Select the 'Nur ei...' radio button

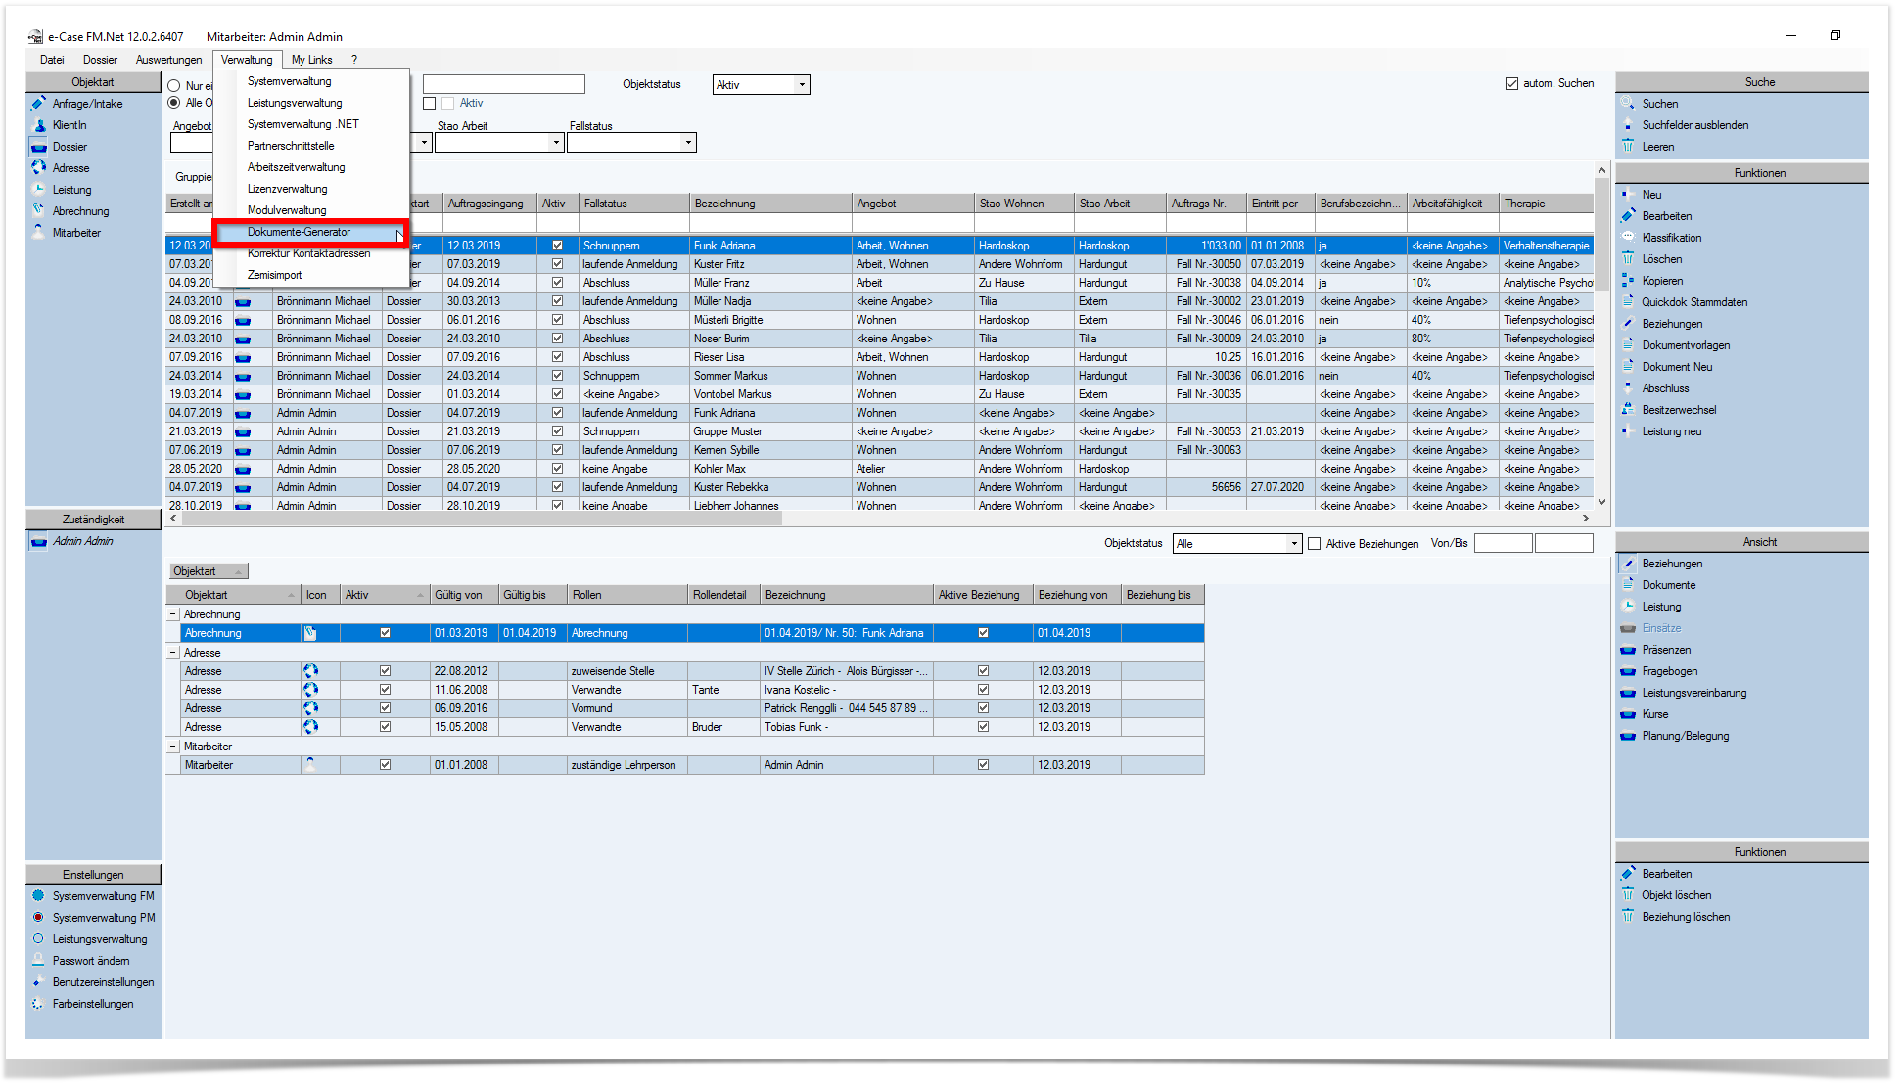coord(174,86)
